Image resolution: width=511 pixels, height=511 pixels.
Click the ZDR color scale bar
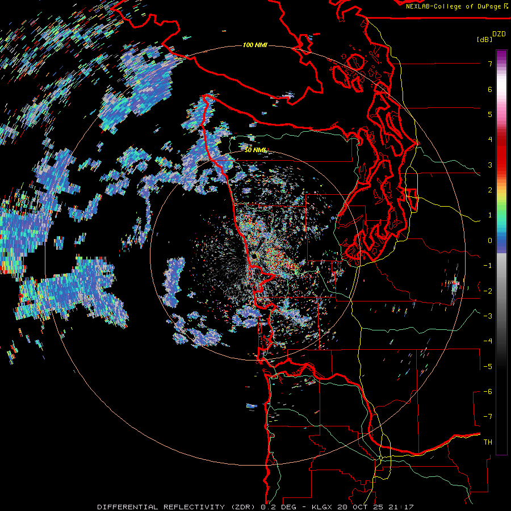(501, 252)
